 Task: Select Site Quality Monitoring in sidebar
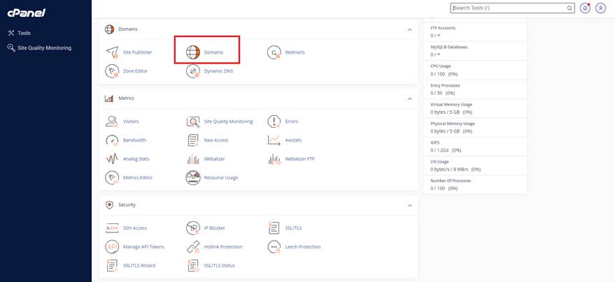click(x=44, y=48)
